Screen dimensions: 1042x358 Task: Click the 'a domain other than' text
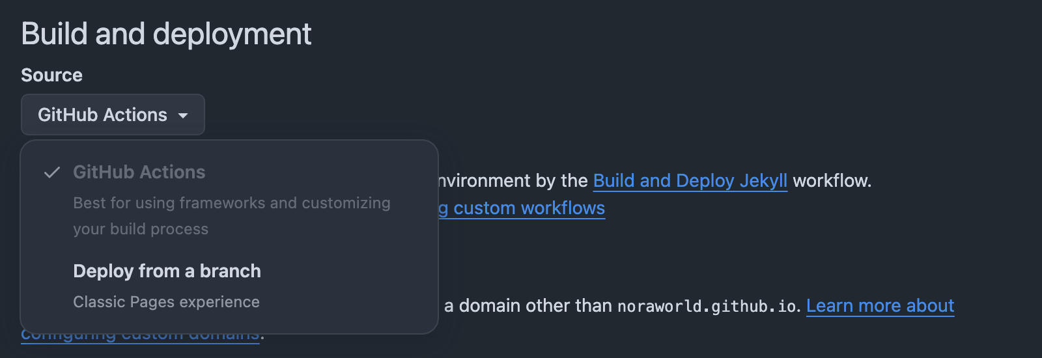pyautogui.click(x=528, y=305)
